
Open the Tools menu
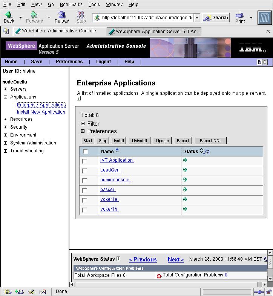94,5
